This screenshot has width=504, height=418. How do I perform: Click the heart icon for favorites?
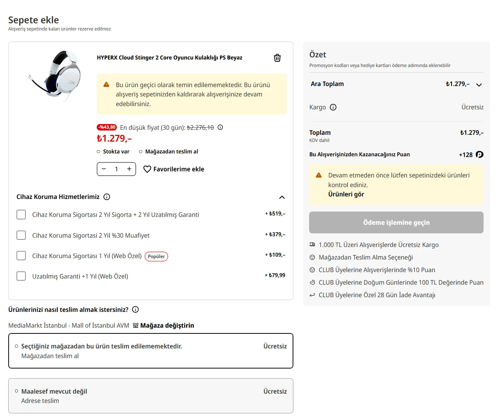click(147, 169)
